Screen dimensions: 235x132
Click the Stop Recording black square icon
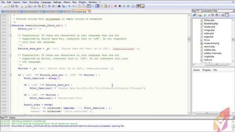pyautogui.click(x=120, y=6)
